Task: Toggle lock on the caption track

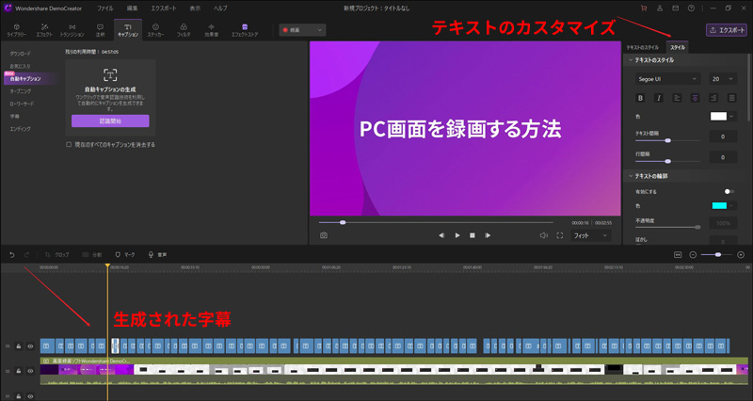Action: coord(19,345)
